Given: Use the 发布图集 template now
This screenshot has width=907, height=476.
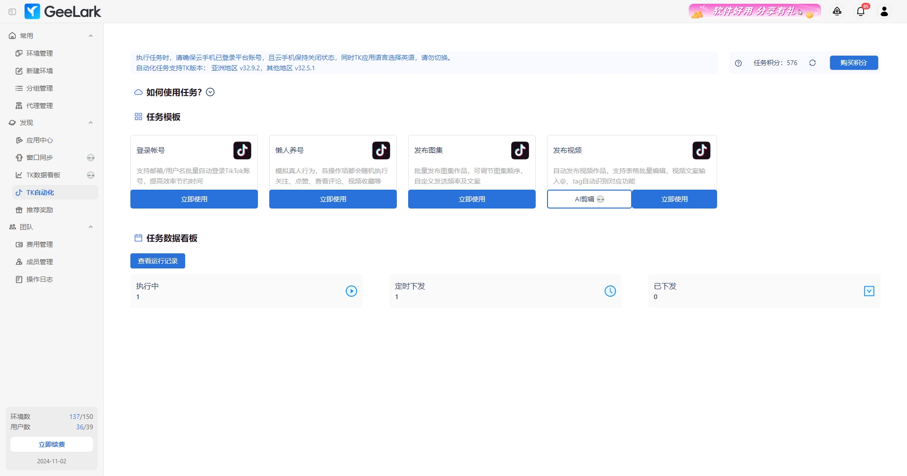Looking at the screenshot, I should (x=472, y=199).
